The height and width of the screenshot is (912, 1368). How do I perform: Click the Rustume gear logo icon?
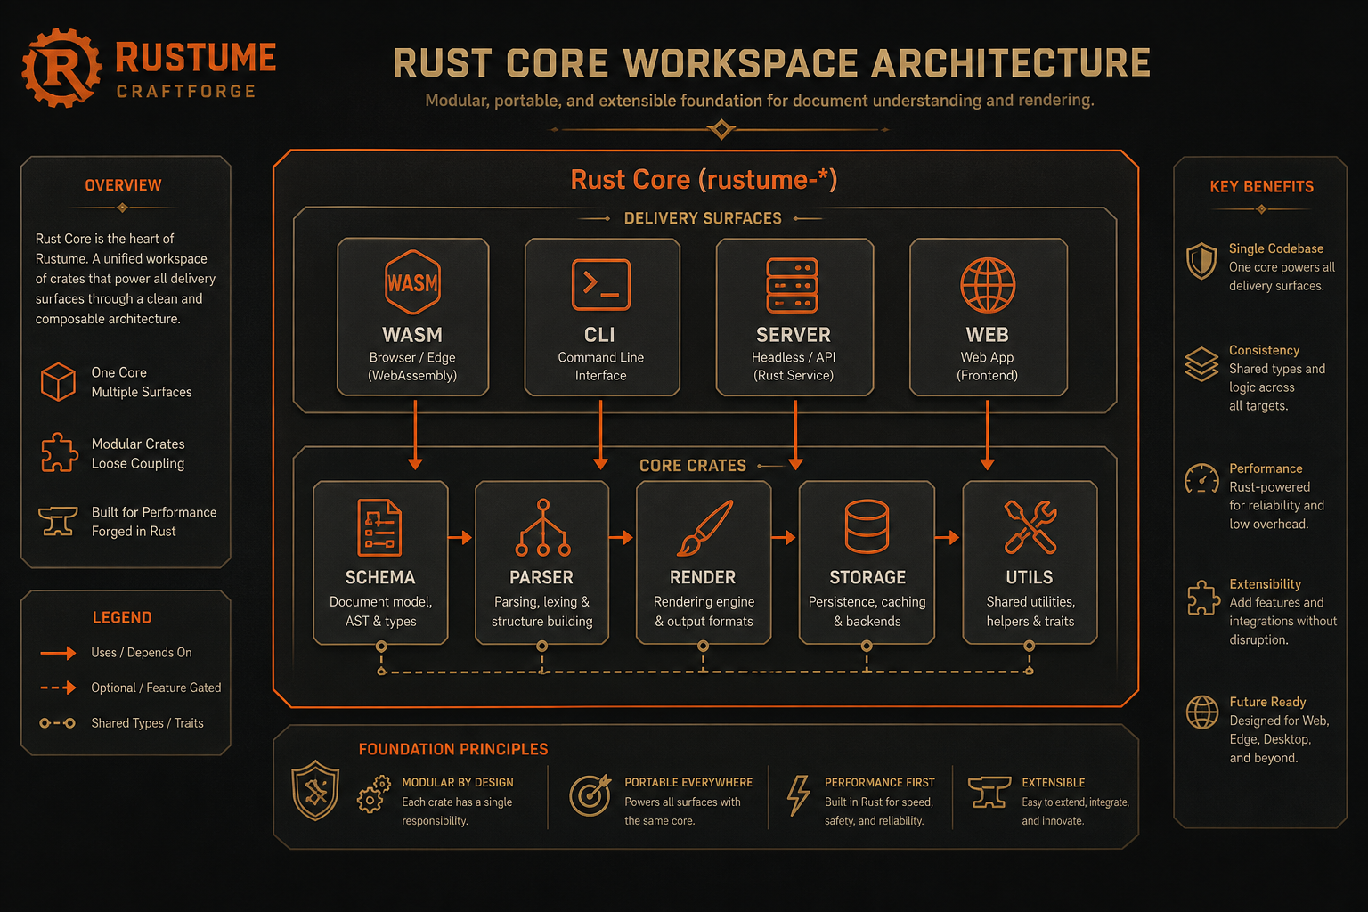click(x=61, y=68)
